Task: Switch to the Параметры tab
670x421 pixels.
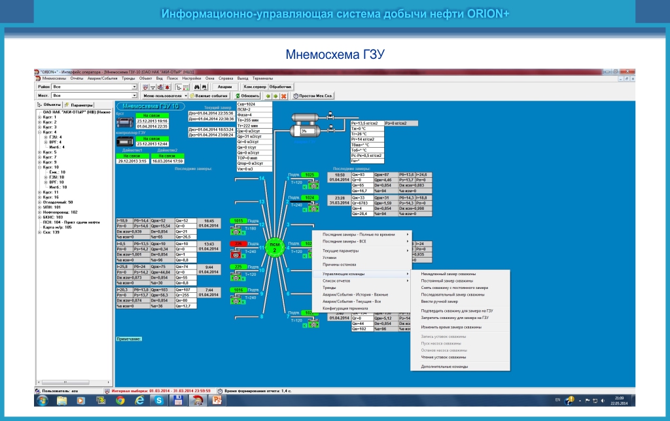Action: pyautogui.click(x=79, y=105)
